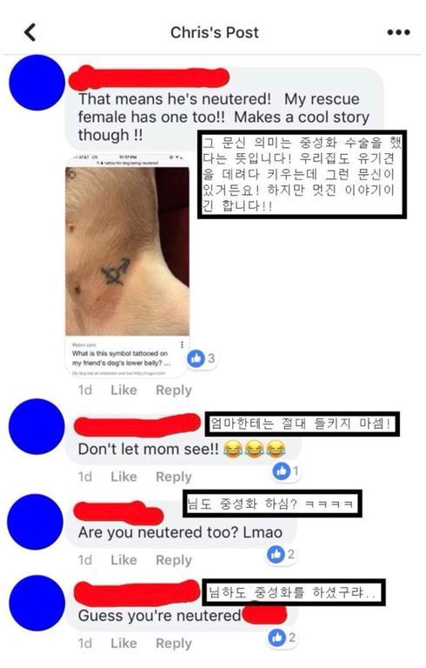Like the 'Don't let mom see!!' comment
The image size is (426, 668).
tap(123, 477)
